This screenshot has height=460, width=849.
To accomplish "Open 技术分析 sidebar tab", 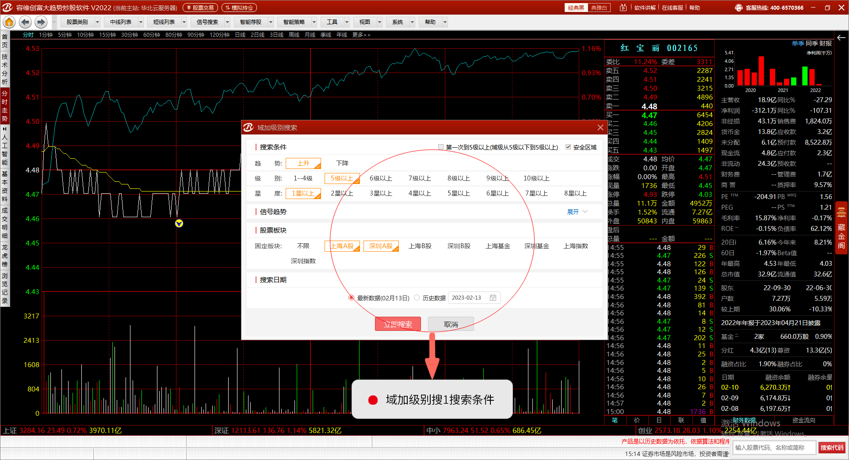I will tap(5, 69).
